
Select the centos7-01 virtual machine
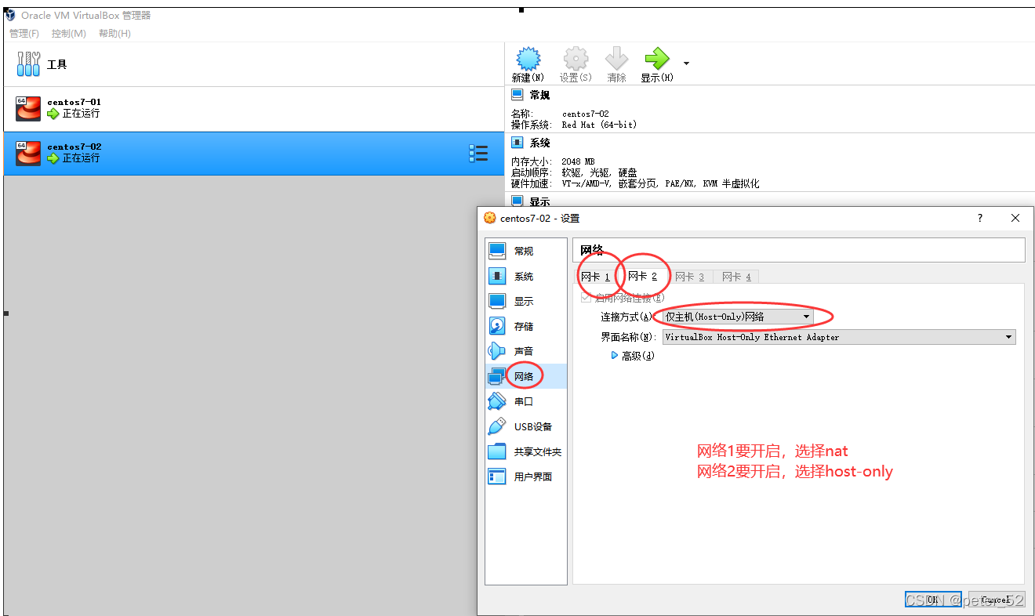(x=252, y=108)
